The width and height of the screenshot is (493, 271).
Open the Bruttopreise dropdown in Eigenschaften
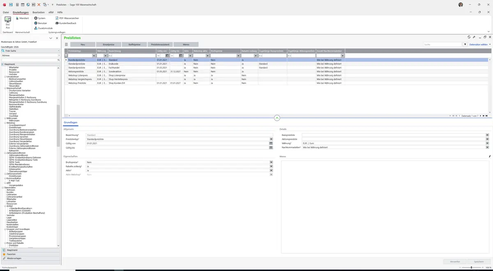[271, 162]
